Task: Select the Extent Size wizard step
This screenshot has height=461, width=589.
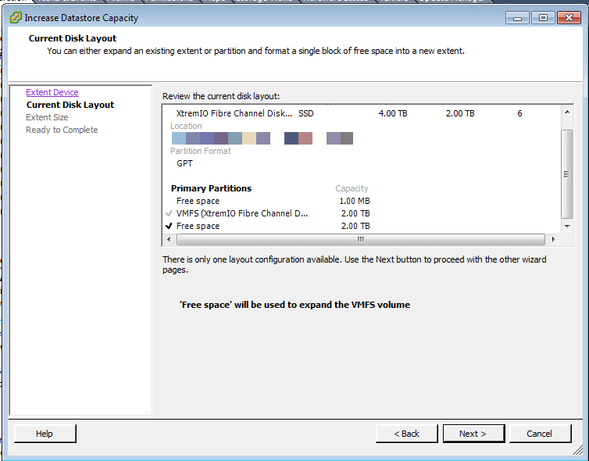Action: point(47,117)
